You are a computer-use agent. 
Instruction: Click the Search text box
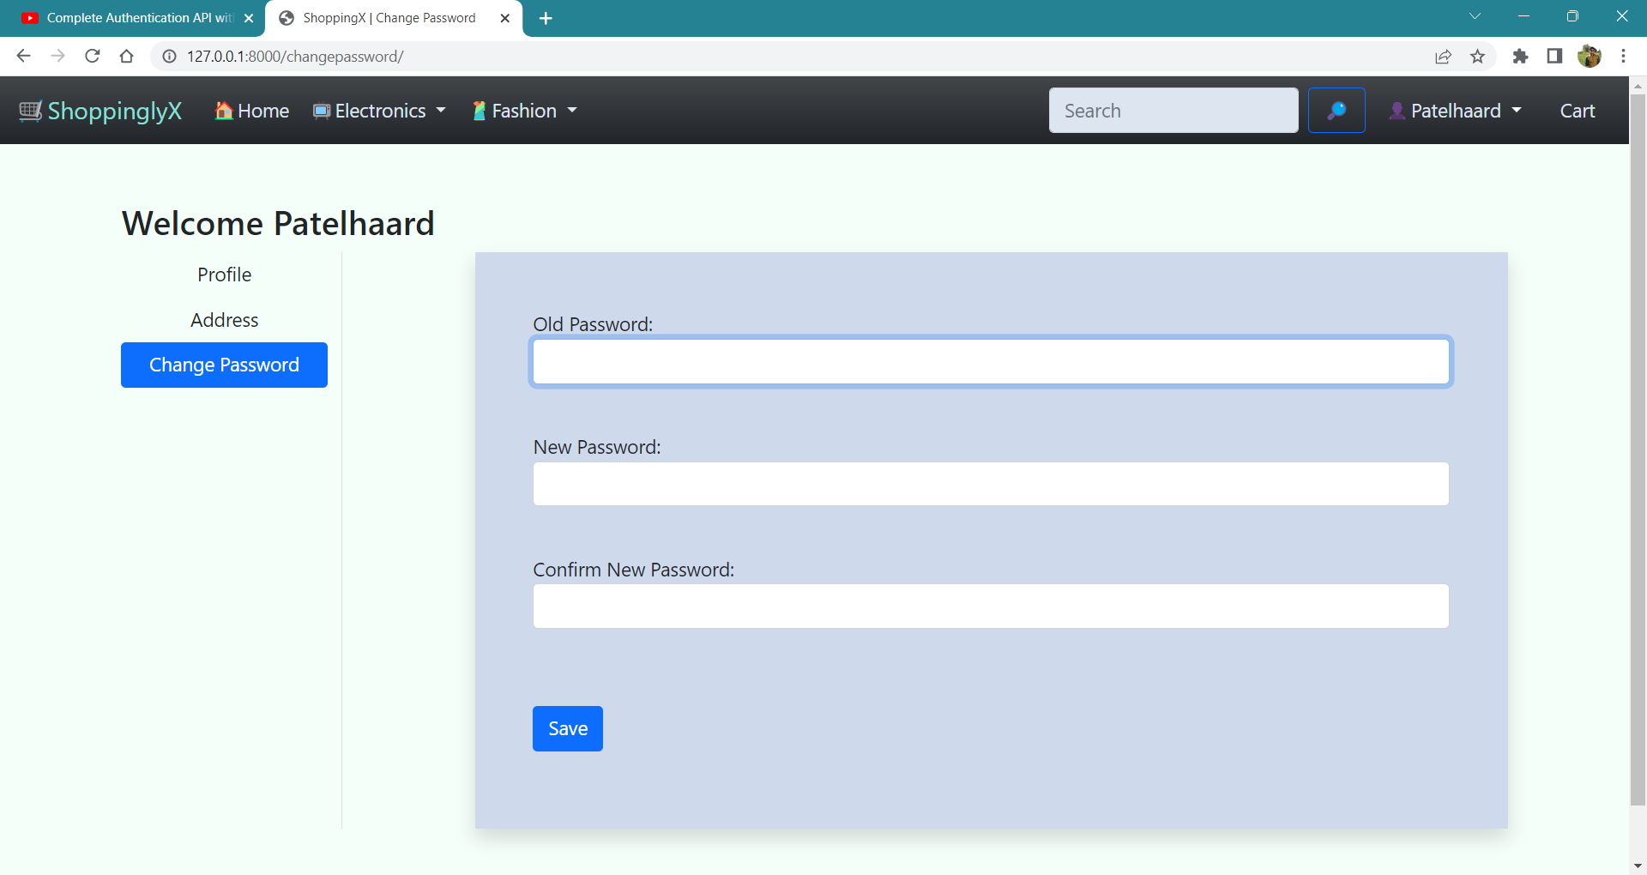point(1173,110)
